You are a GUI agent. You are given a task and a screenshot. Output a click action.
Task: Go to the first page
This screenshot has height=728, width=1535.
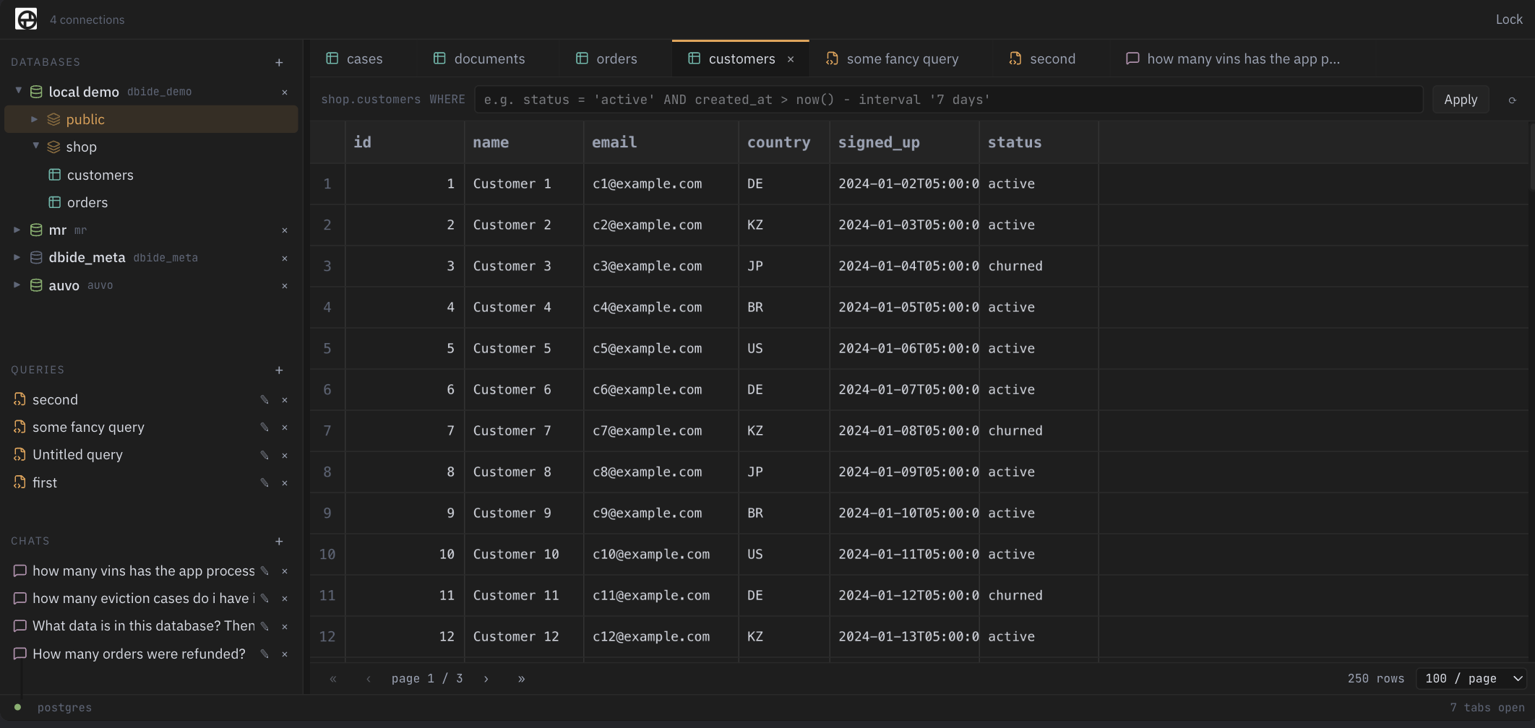333,679
